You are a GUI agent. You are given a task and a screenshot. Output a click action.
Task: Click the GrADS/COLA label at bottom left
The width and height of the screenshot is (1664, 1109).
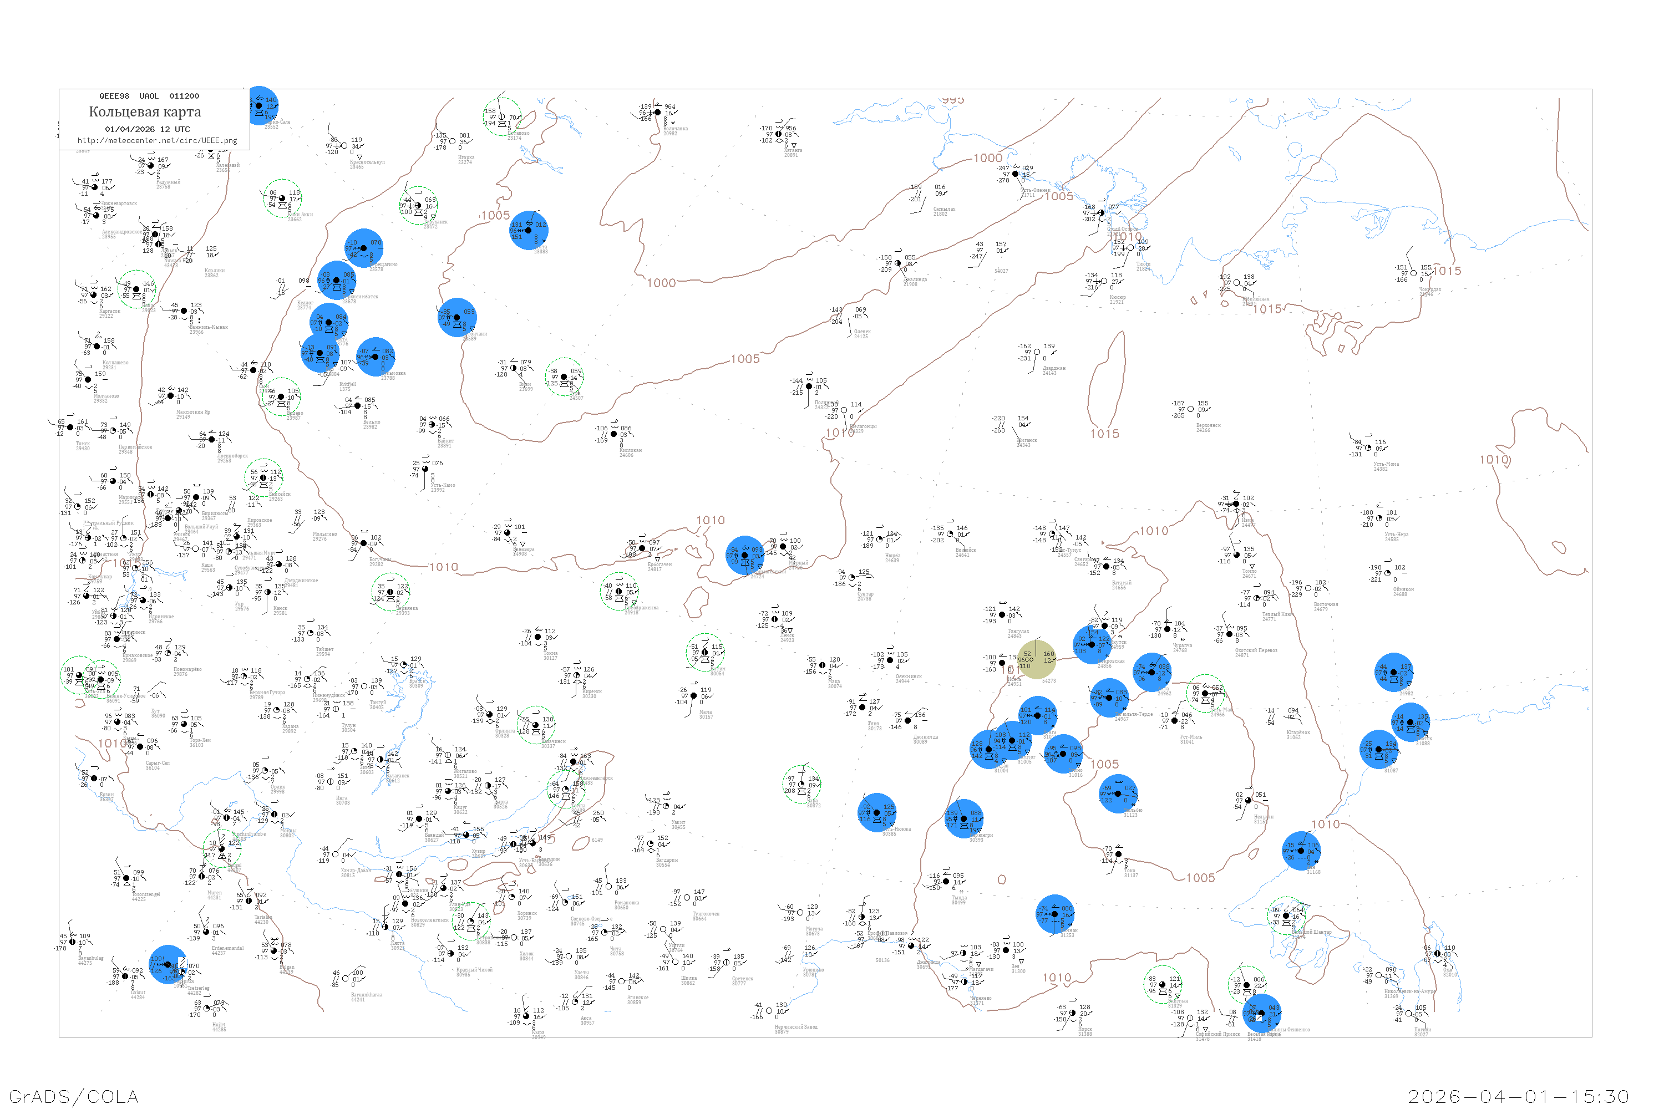[x=74, y=1096]
